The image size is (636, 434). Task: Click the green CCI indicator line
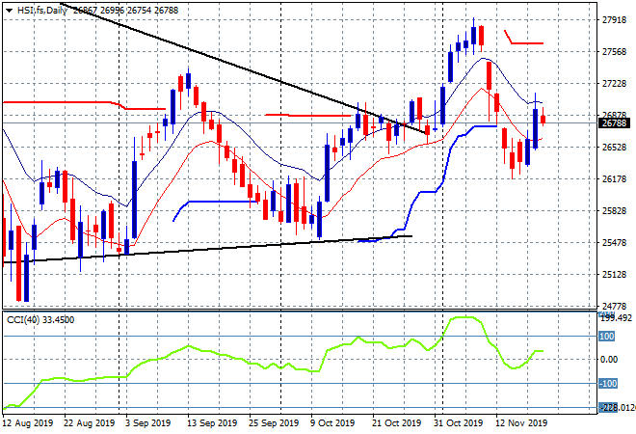273,363
